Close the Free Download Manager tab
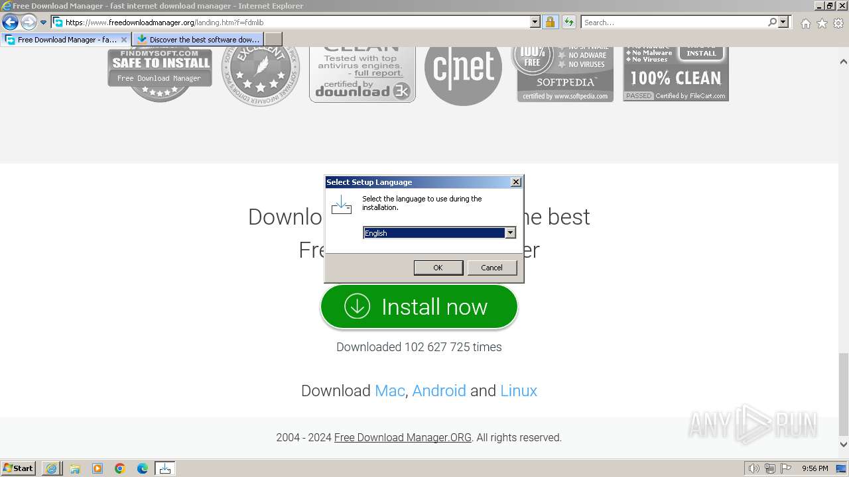 (x=123, y=40)
